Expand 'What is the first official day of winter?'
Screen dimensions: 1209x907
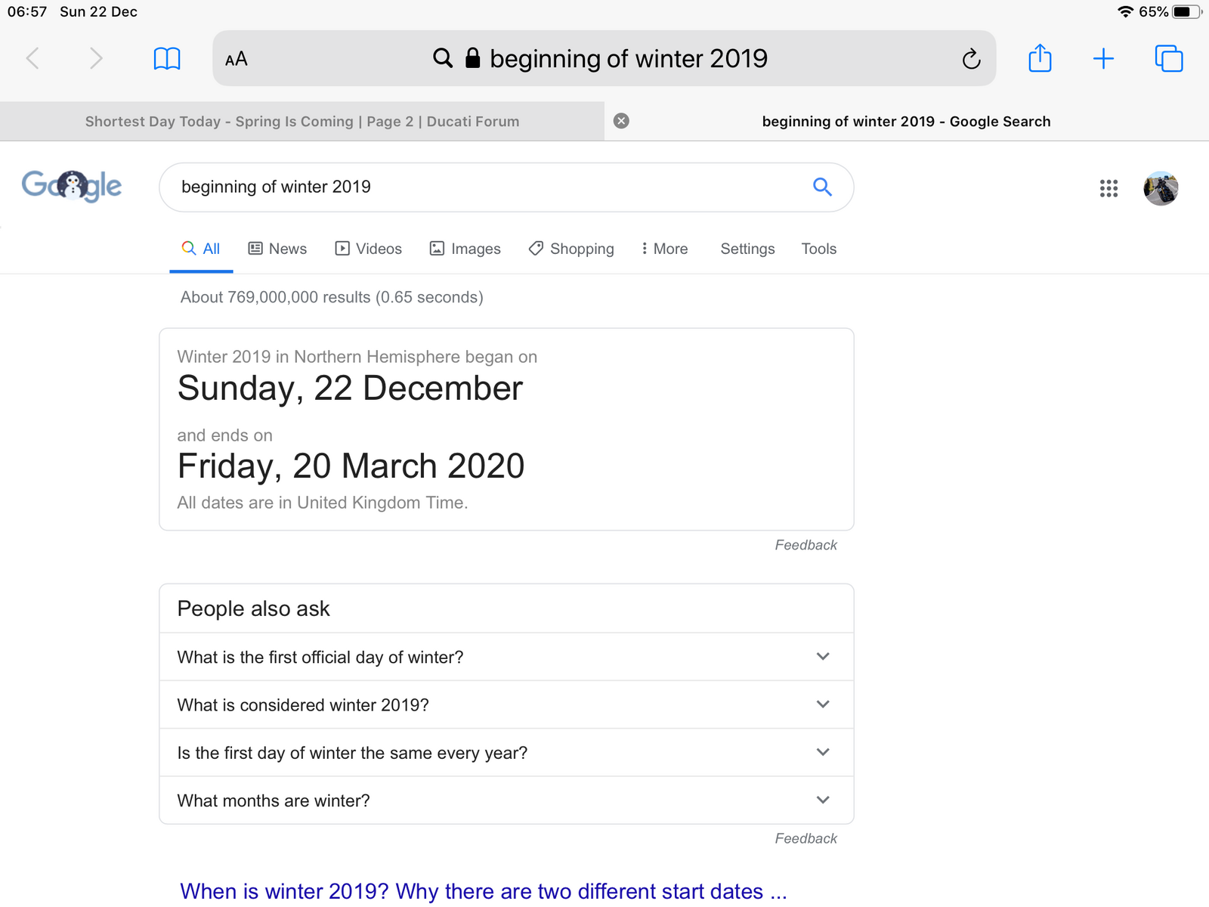click(x=506, y=657)
